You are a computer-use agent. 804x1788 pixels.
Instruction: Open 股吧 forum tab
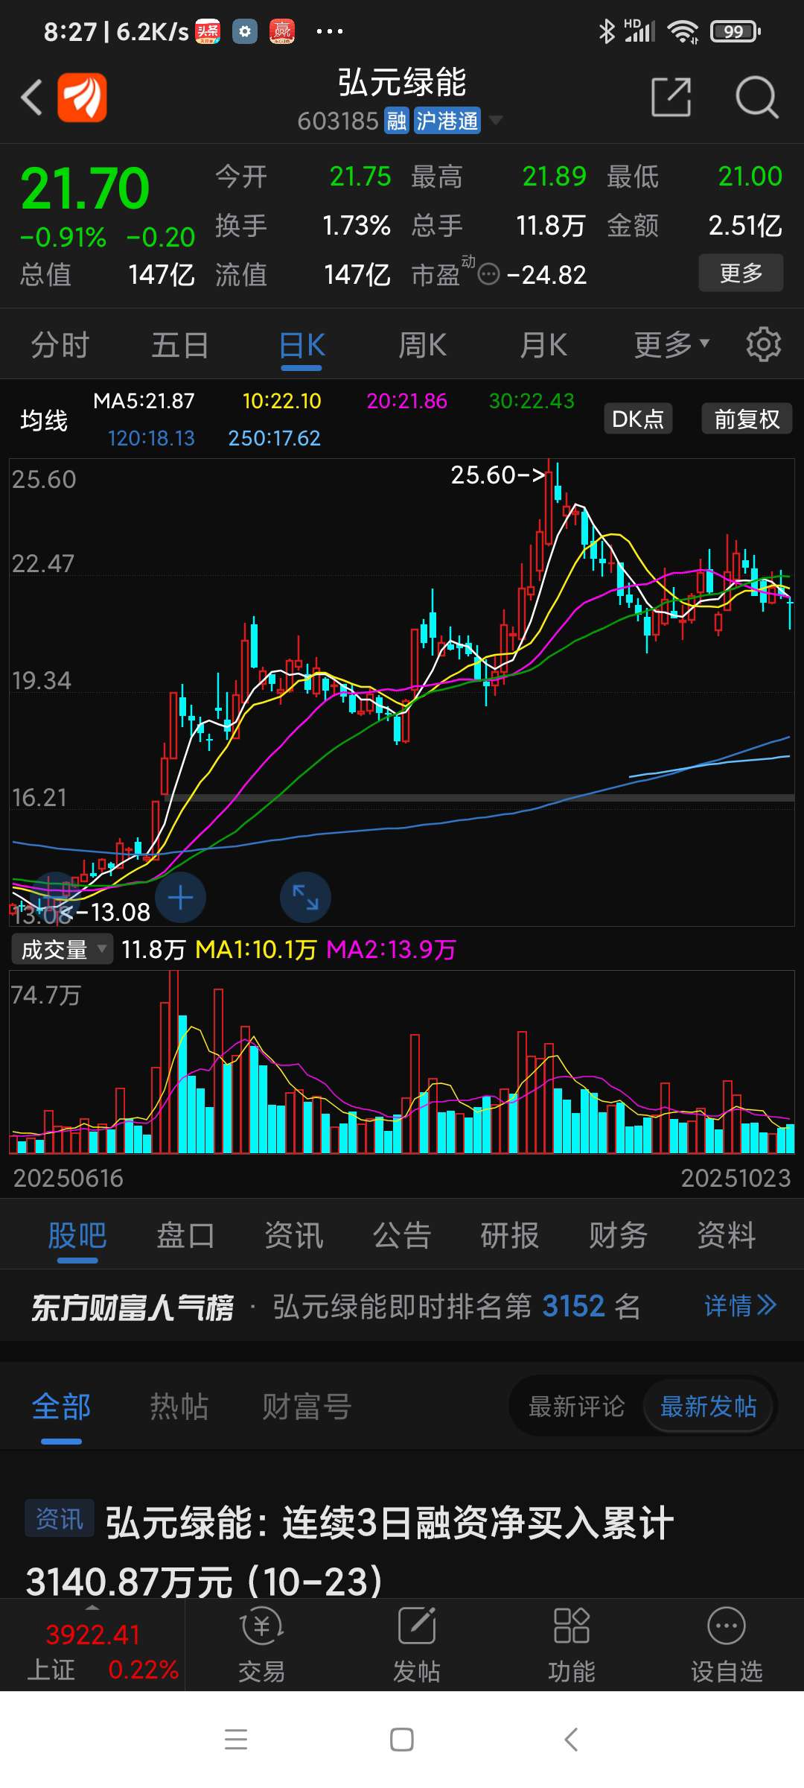77,1236
